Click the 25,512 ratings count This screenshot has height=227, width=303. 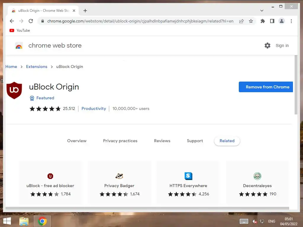(69, 108)
